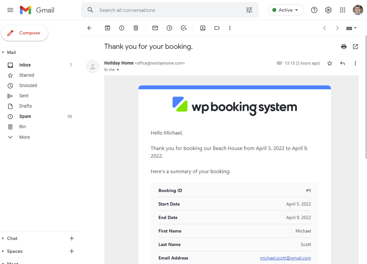Open Settings gear icon
Image resolution: width=367 pixels, height=264 pixels.
tap(328, 10)
